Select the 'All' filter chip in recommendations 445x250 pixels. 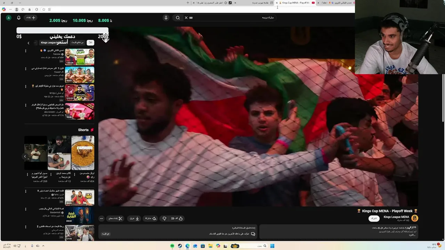point(90,42)
